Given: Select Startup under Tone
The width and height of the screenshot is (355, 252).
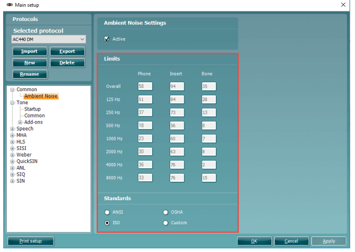Looking at the screenshot, I should point(33,109).
